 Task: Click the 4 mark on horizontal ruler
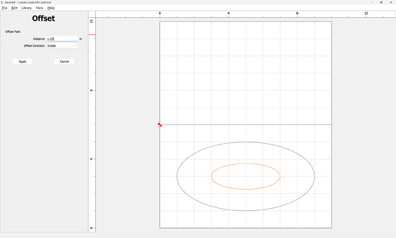click(228, 13)
